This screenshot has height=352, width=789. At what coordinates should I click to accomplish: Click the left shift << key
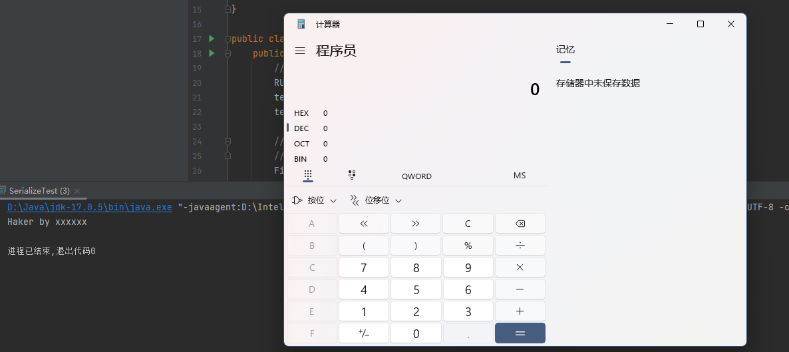click(x=364, y=224)
